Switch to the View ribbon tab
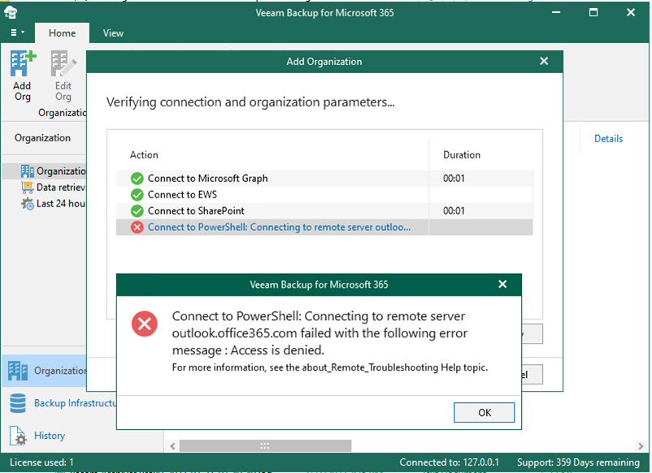The height and width of the screenshot is (473, 652). [x=113, y=33]
